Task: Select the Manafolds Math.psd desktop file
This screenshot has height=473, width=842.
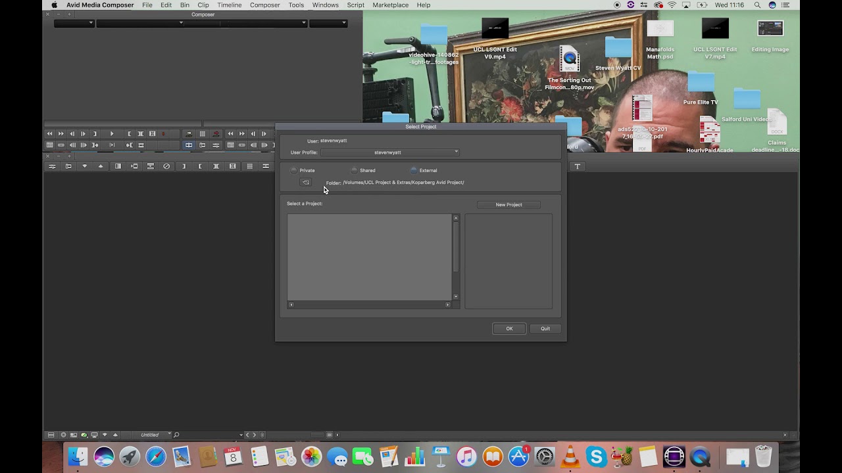Action: (x=660, y=38)
